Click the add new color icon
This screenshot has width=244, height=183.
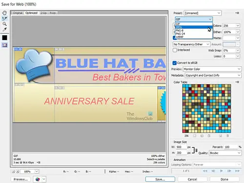(x=221, y=136)
